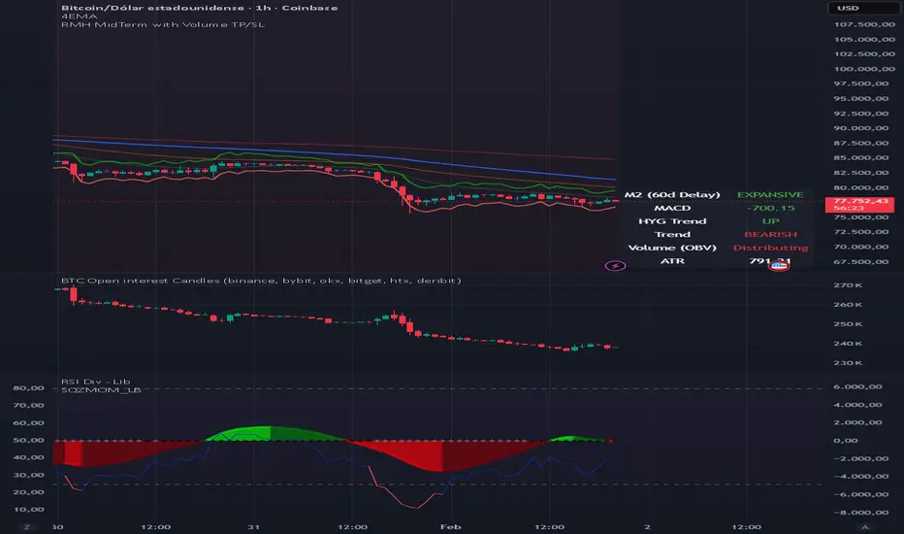Click 260 K on open interest axis
This screenshot has width=904, height=534.
[x=848, y=304]
